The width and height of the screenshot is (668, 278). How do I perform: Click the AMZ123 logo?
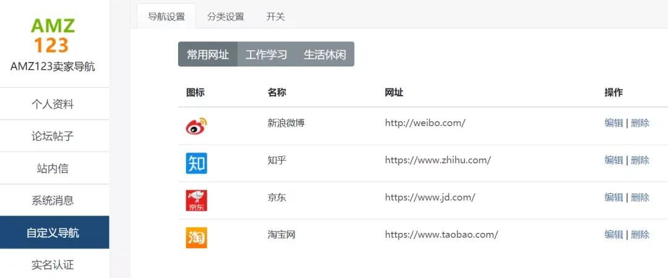53,35
